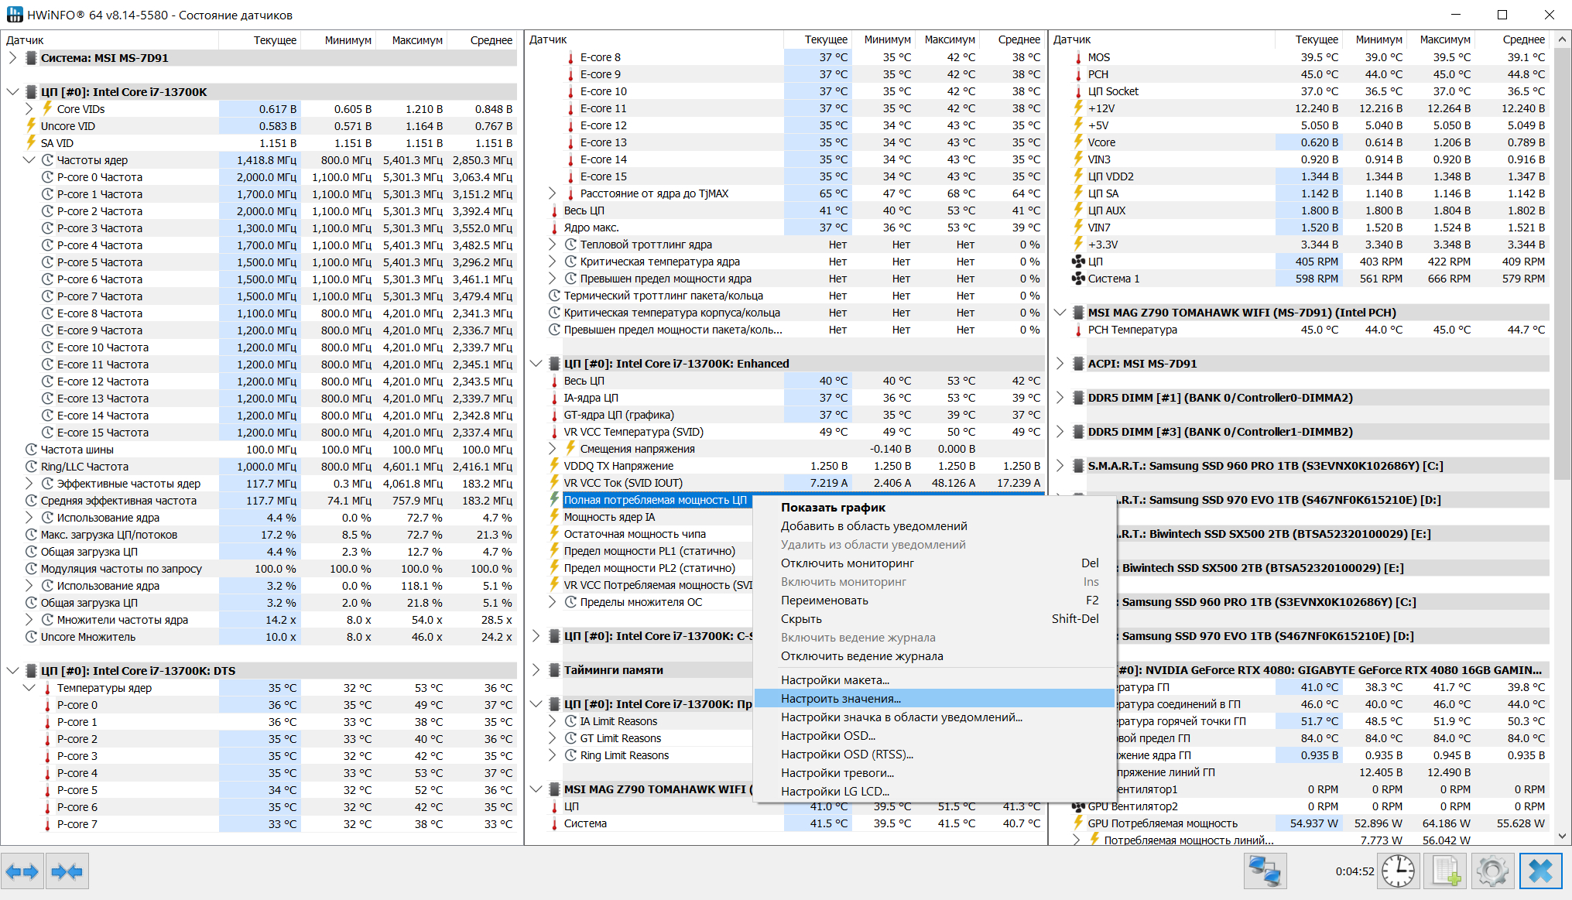The image size is (1572, 900).
Task: Expand the Тайминги памяти section
Action: (536, 670)
